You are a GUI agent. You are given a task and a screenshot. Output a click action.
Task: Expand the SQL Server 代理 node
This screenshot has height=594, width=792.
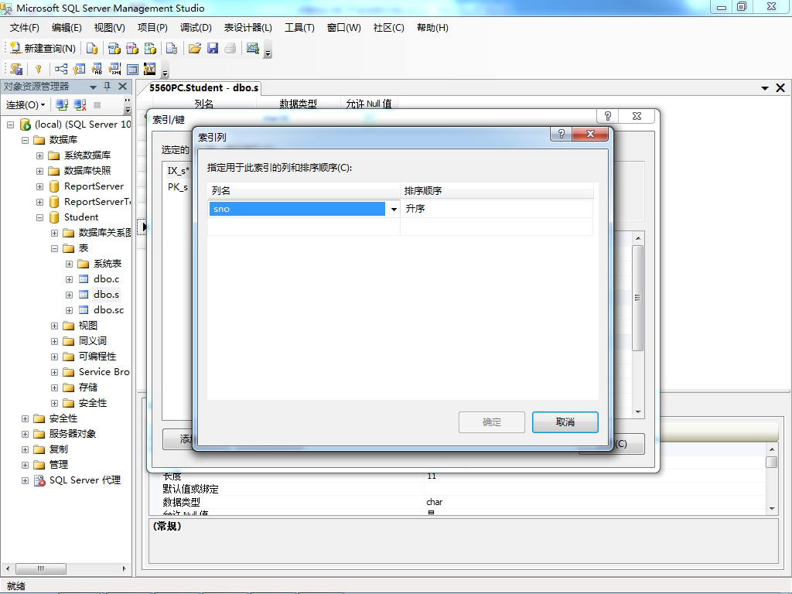tap(25, 480)
